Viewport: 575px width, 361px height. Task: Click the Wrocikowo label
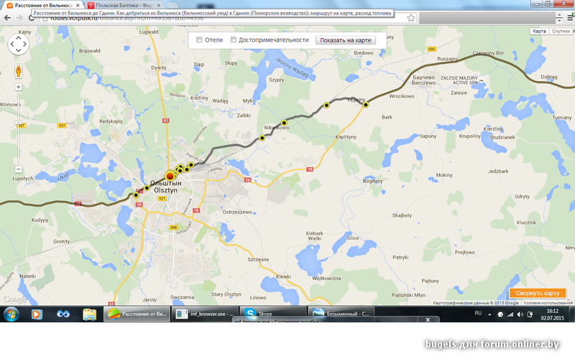coord(402,96)
